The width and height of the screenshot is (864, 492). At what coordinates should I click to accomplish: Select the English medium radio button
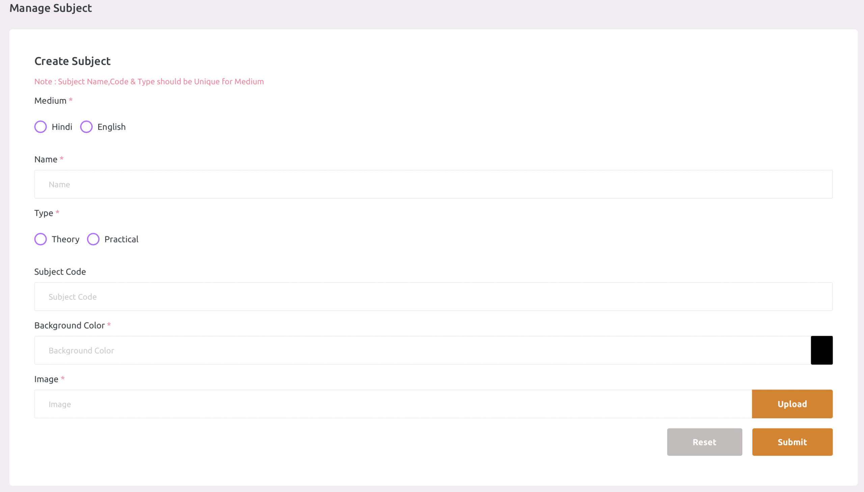tap(86, 127)
